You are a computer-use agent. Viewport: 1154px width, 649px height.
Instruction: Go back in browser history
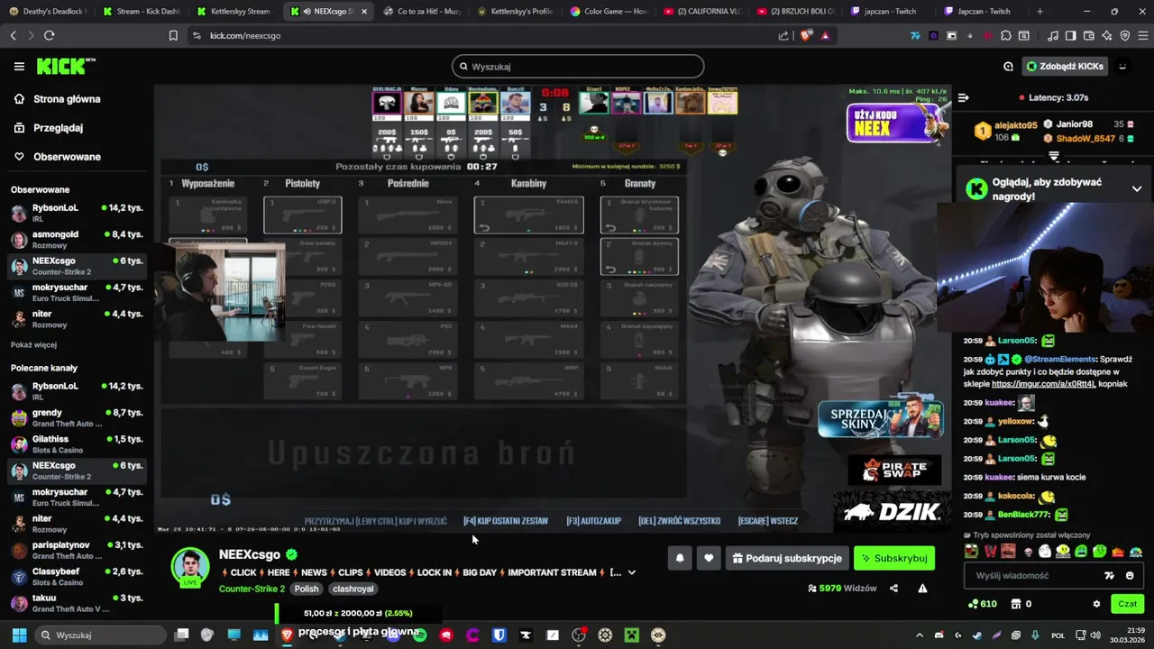(13, 35)
